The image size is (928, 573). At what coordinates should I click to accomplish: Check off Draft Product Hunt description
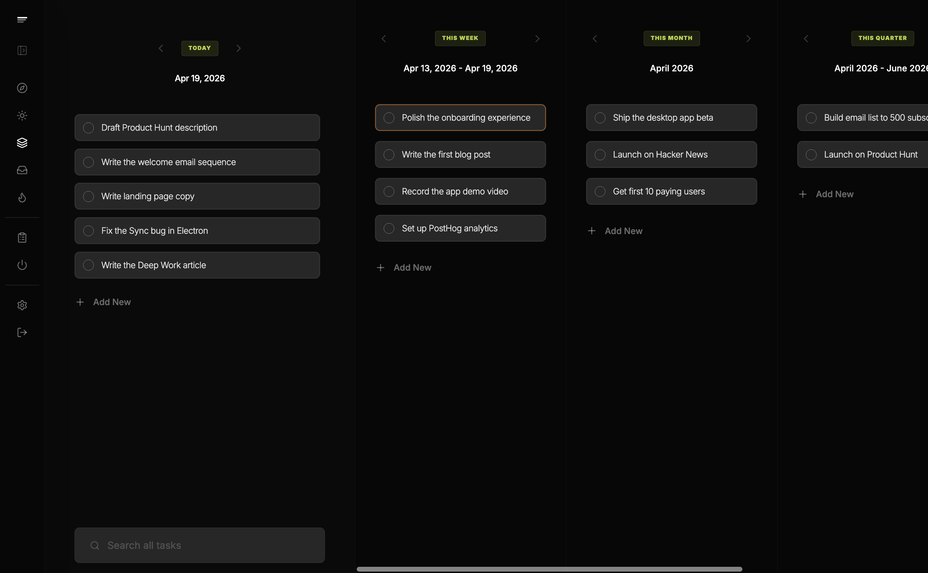point(88,128)
